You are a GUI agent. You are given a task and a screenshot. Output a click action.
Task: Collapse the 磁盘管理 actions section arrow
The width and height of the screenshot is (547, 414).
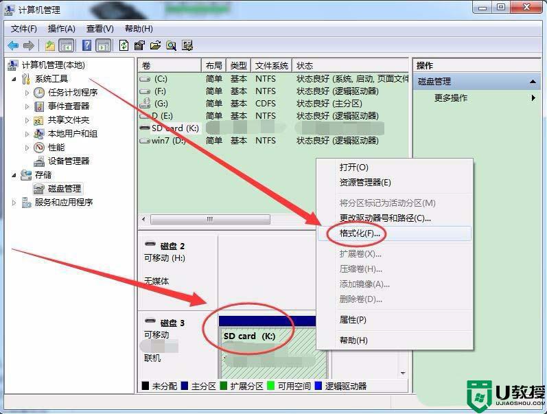[x=533, y=82]
